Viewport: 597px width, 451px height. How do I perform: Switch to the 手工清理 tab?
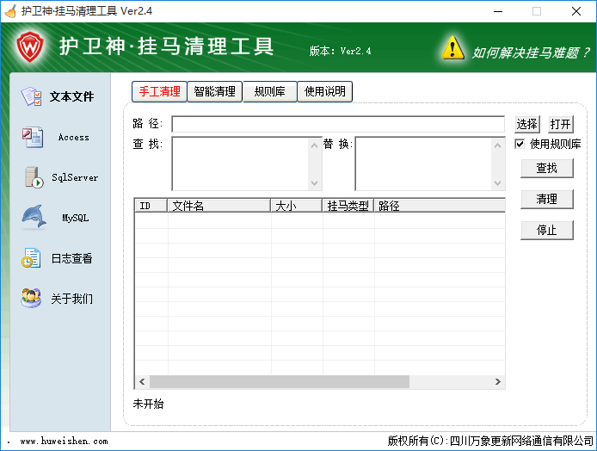(159, 91)
